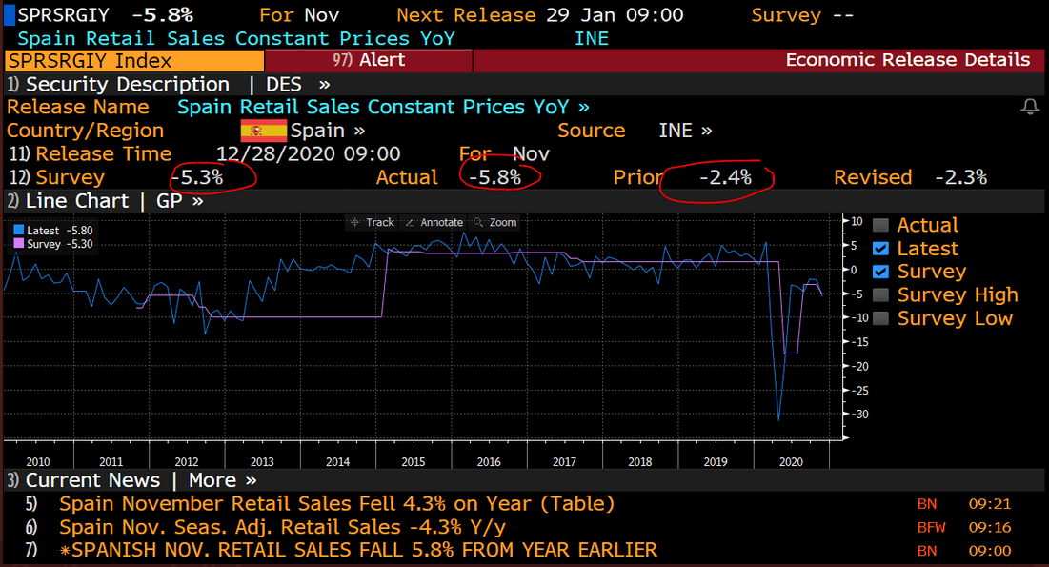Viewport: 1049px width, 567px height.
Task: Click the blue Latest legend swatch
Action: tap(18, 231)
